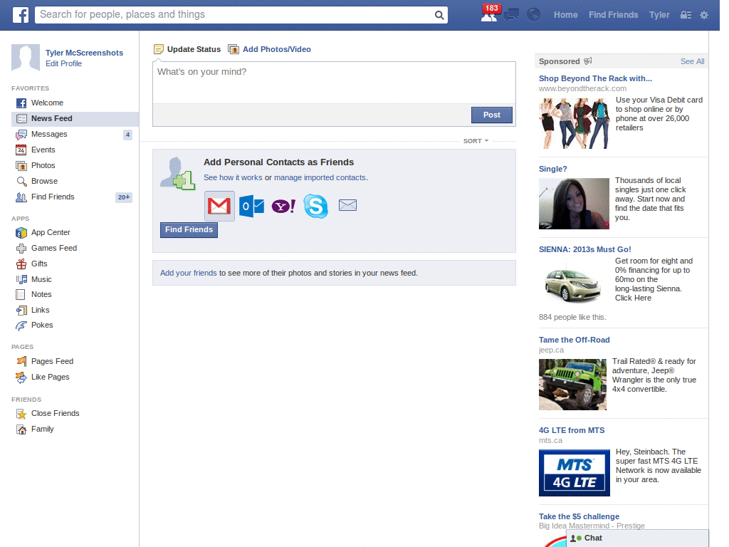Open the Chat bar
The image size is (729, 547).
637,538
